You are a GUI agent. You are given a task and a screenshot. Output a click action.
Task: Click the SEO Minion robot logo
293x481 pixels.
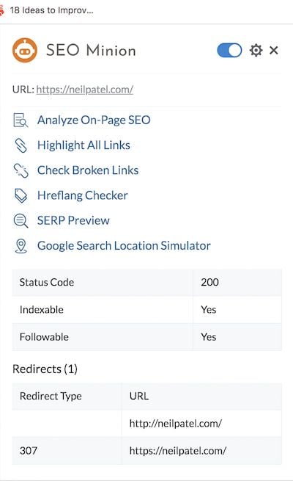(x=25, y=50)
